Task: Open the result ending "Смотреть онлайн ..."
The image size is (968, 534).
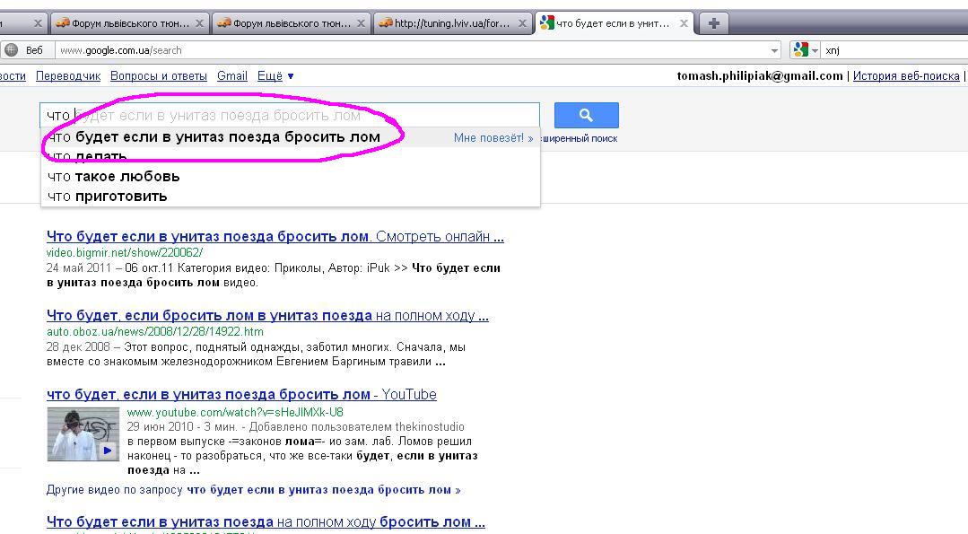Action: (275, 236)
